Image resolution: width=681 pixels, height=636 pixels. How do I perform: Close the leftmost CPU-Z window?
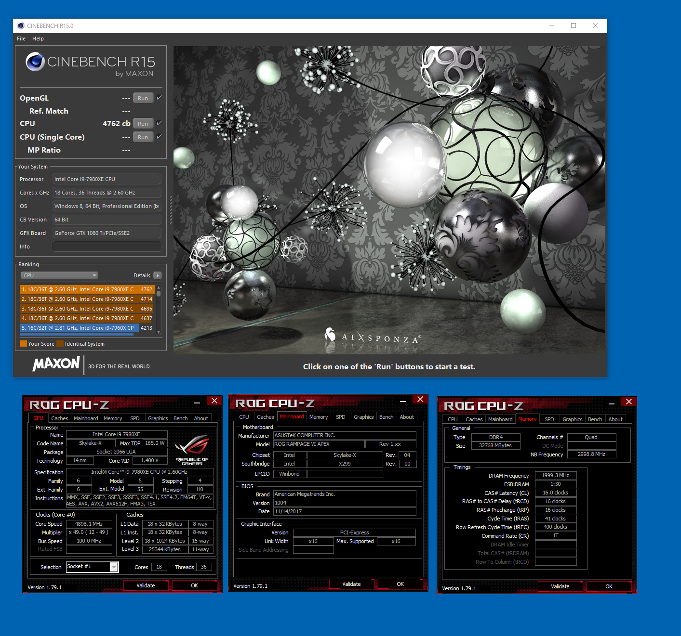[214, 401]
